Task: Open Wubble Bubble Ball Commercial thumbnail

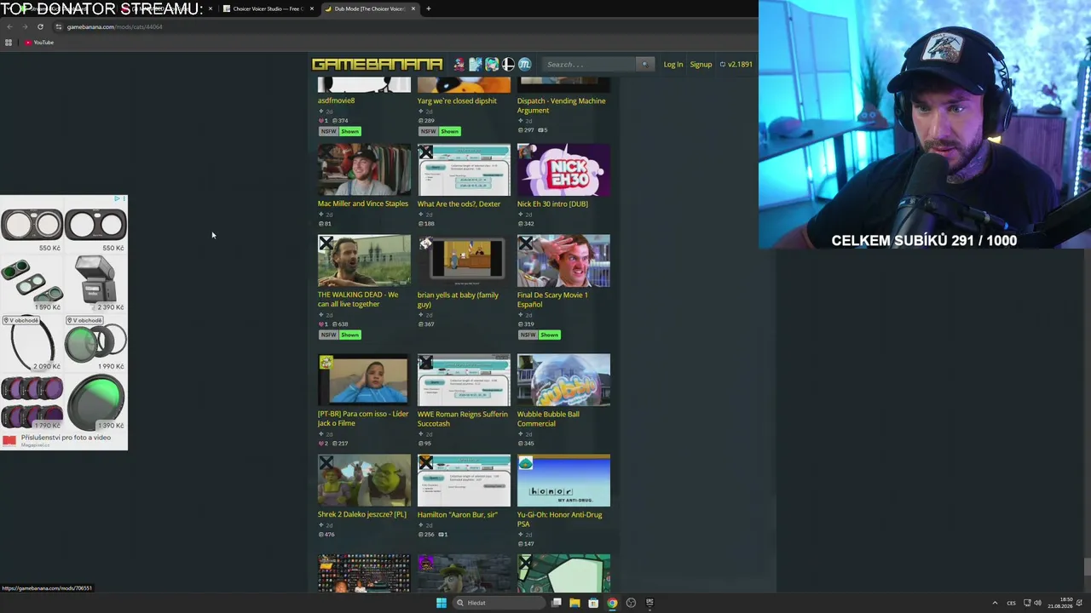Action: [x=563, y=381]
